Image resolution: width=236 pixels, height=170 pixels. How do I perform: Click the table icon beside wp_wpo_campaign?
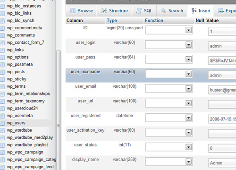(x=2, y=153)
